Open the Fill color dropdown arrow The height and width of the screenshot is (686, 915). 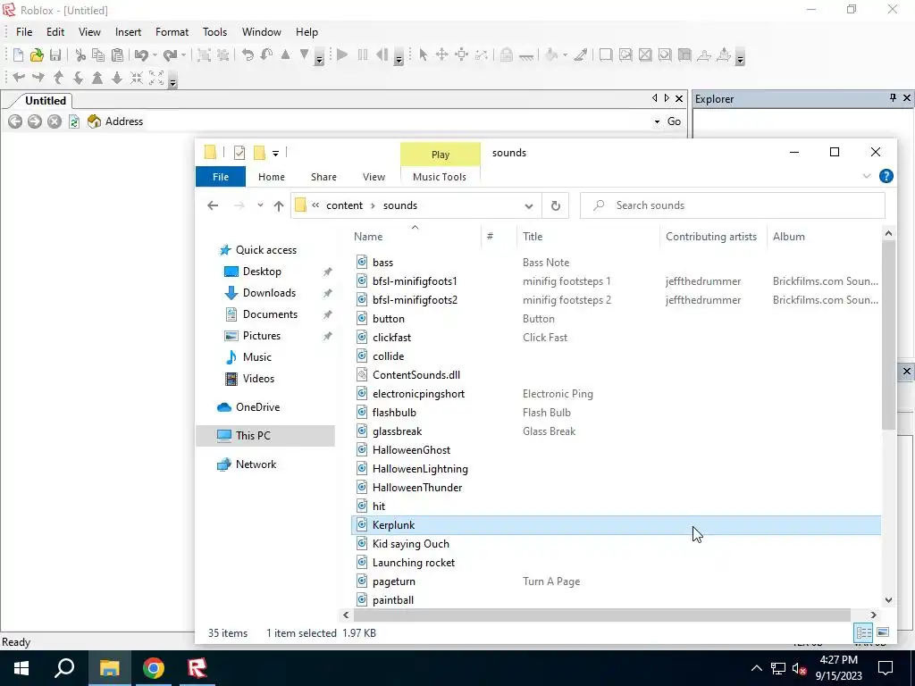565,55
